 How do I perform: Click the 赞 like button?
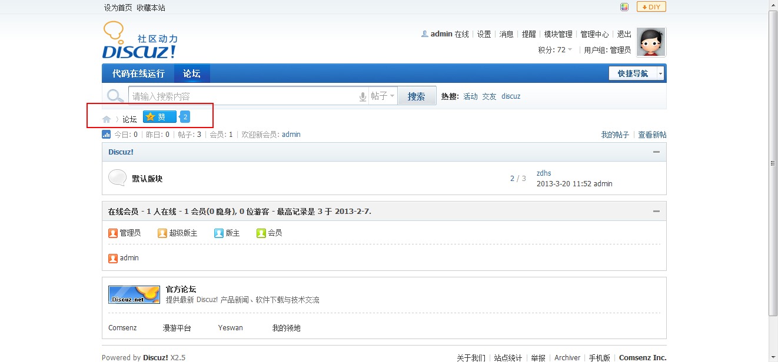(159, 117)
